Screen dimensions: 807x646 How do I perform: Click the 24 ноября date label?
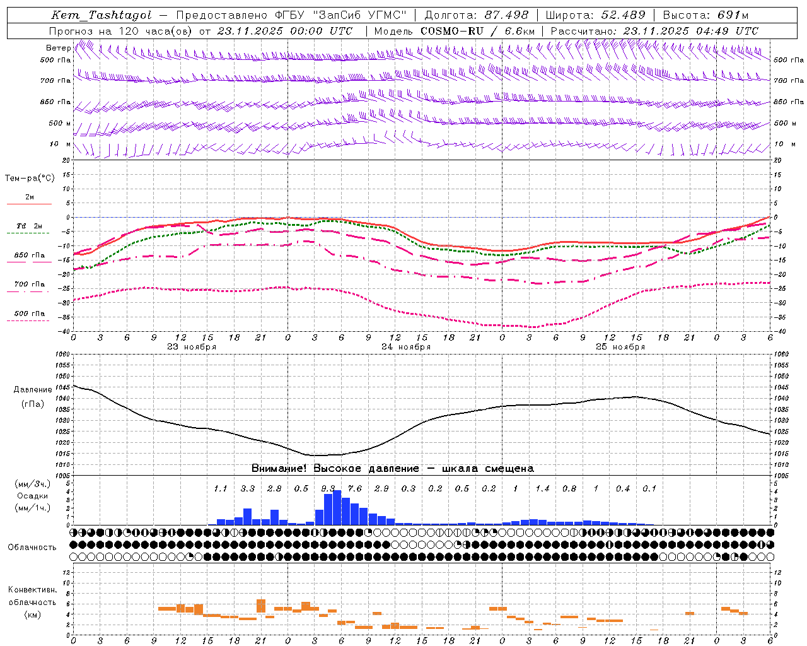[406, 347]
